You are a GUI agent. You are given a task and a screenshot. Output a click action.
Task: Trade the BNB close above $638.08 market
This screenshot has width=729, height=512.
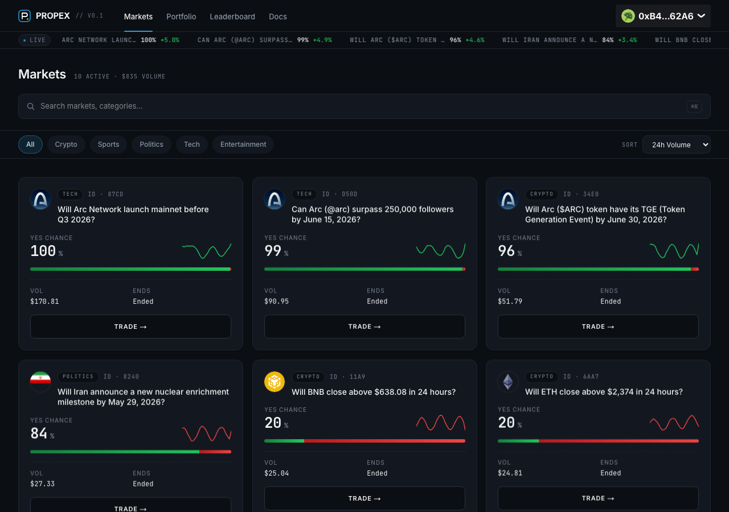(364, 498)
